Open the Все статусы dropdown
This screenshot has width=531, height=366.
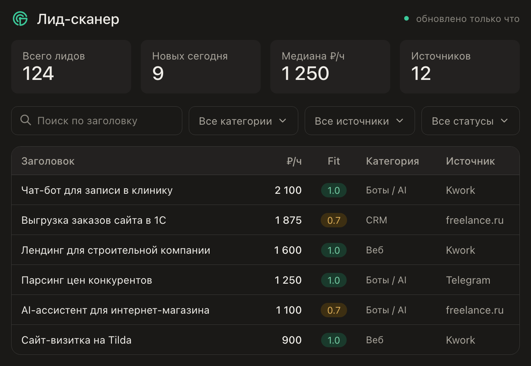click(471, 121)
